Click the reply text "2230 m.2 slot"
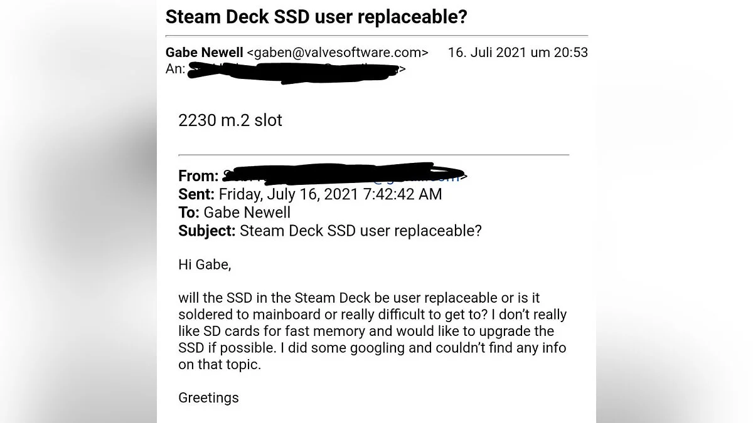This screenshot has width=753, height=423. [x=230, y=120]
